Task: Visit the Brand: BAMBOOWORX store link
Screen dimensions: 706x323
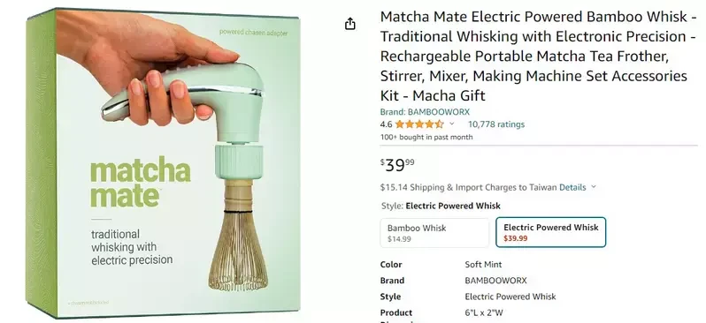Action: coord(425,112)
